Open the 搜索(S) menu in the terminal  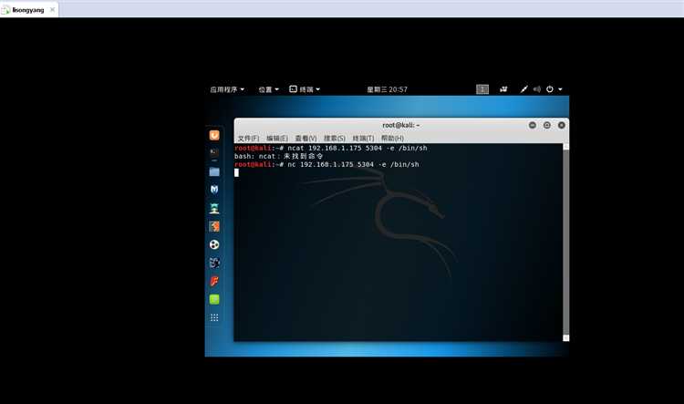(x=335, y=139)
